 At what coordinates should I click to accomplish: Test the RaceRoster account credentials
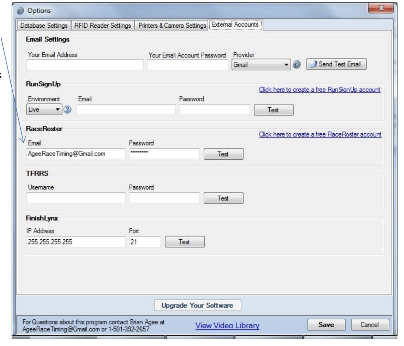[223, 154]
